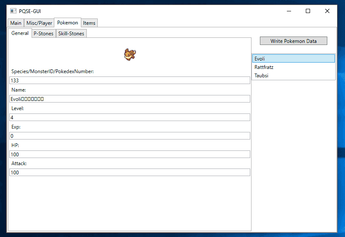This screenshot has height=237, width=345.
Task: Focus the Level field showing 4
Action: (130, 117)
